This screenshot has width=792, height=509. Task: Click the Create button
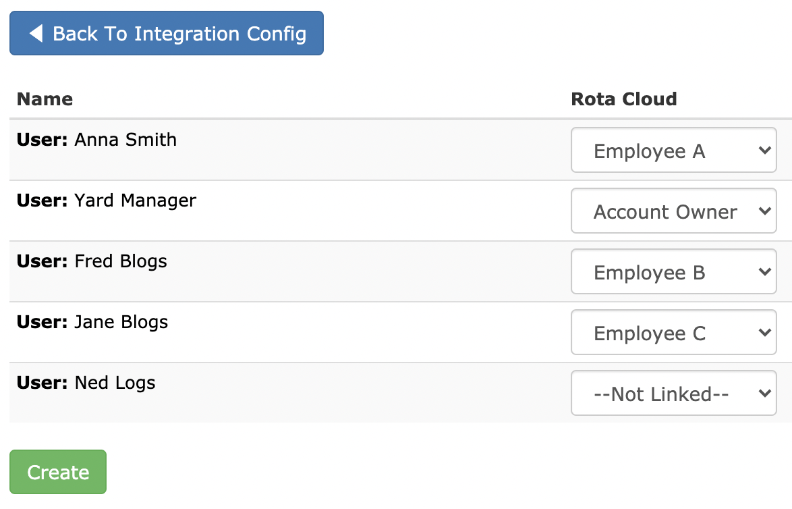(57, 472)
